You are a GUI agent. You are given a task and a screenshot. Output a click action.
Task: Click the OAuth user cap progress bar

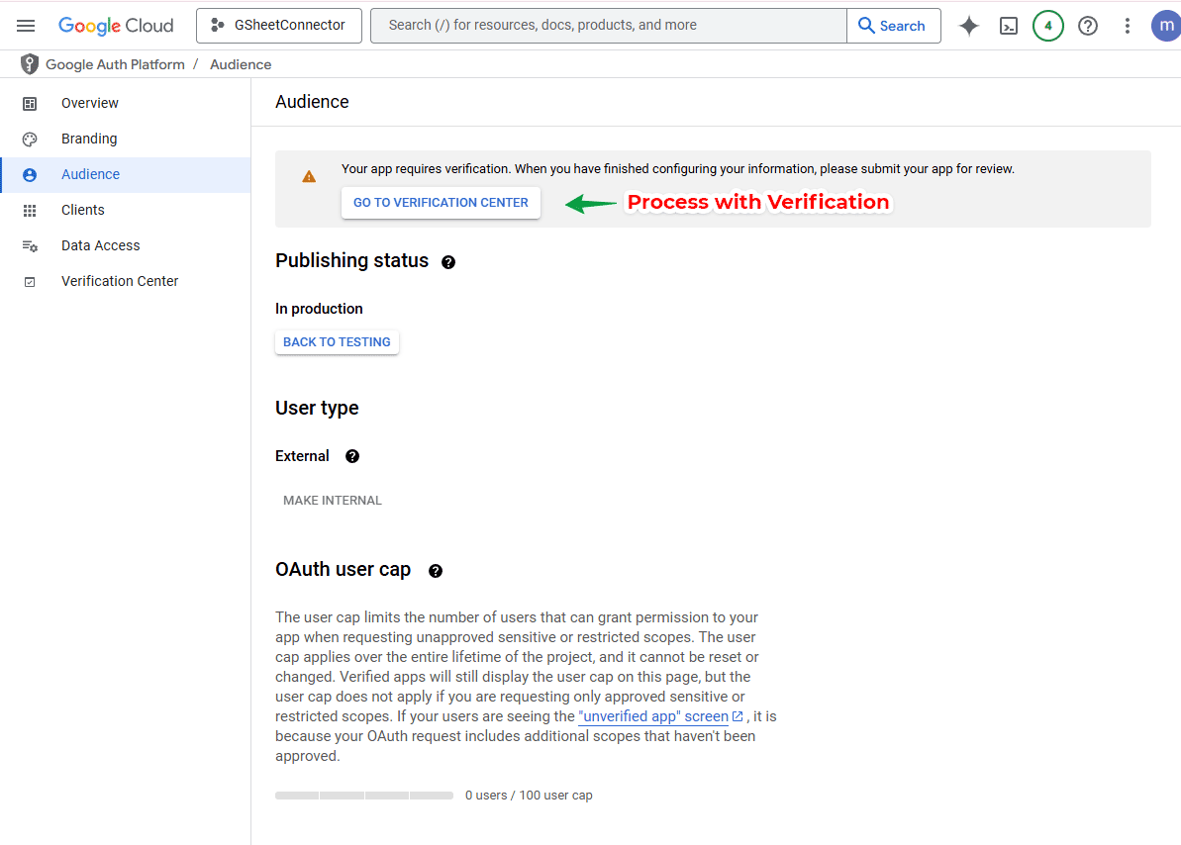pyautogui.click(x=363, y=796)
